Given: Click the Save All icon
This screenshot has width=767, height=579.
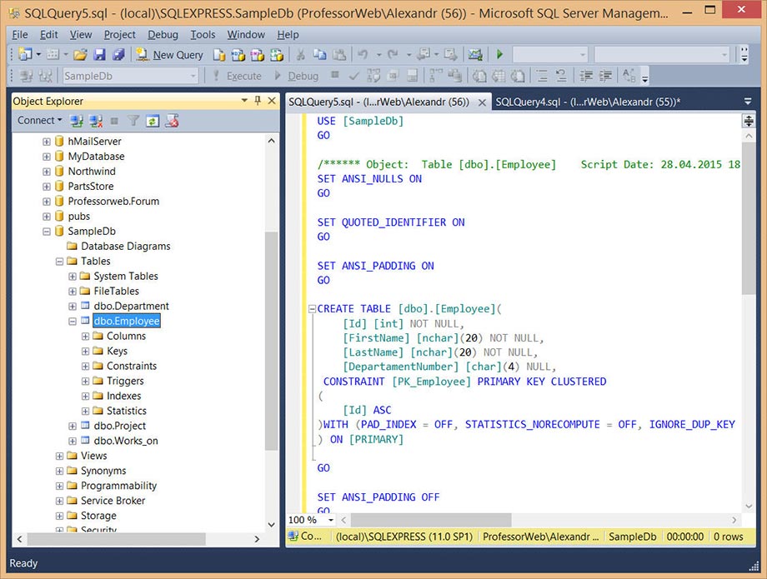Looking at the screenshot, I should 118,55.
